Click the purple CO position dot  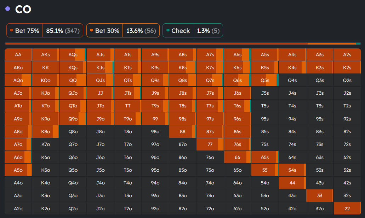tap(7, 9)
